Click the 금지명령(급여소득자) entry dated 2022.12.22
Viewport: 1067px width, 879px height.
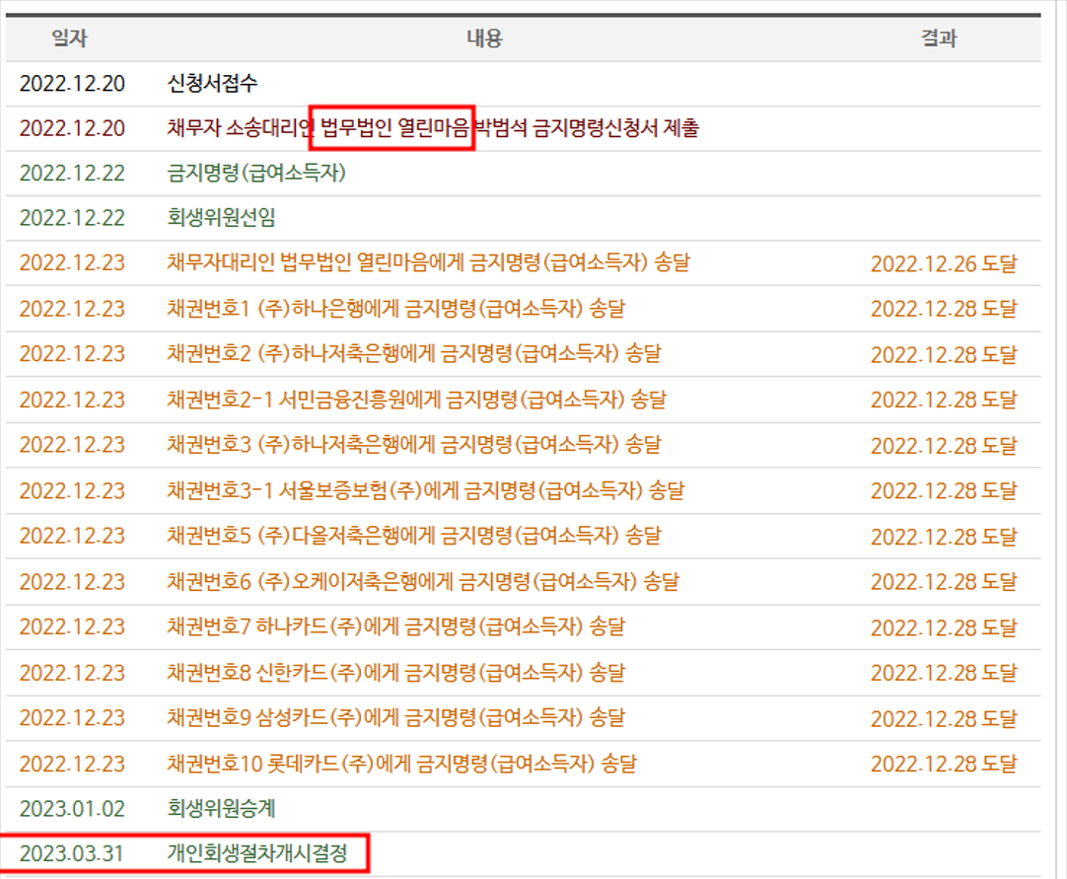[256, 173]
